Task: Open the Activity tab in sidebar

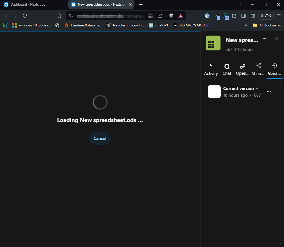Action: pos(211,69)
